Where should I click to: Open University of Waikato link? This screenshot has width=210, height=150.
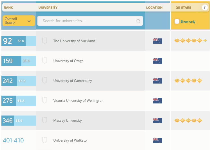point(70,140)
